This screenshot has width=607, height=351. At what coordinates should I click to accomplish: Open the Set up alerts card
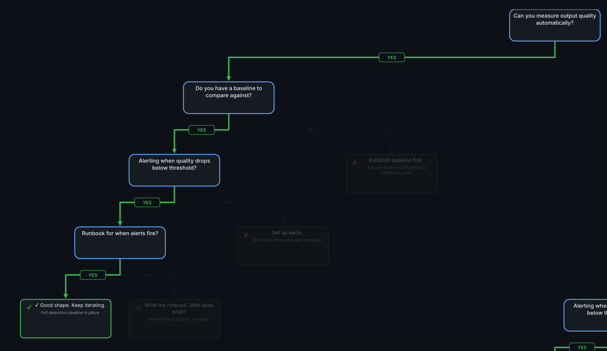tap(283, 246)
